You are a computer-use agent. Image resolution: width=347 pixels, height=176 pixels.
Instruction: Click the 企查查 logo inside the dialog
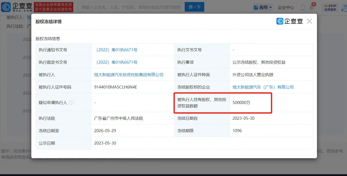pyautogui.click(x=290, y=21)
